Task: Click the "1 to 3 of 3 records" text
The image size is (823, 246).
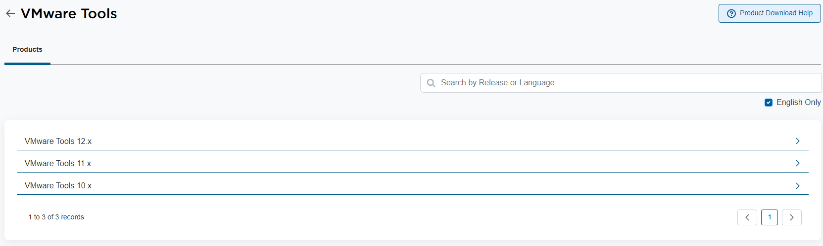Action: pyautogui.click(x=56, y=217)
